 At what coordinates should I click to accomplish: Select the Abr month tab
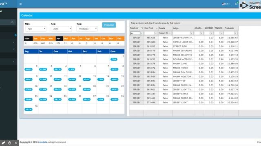click(x=59, y=39)
